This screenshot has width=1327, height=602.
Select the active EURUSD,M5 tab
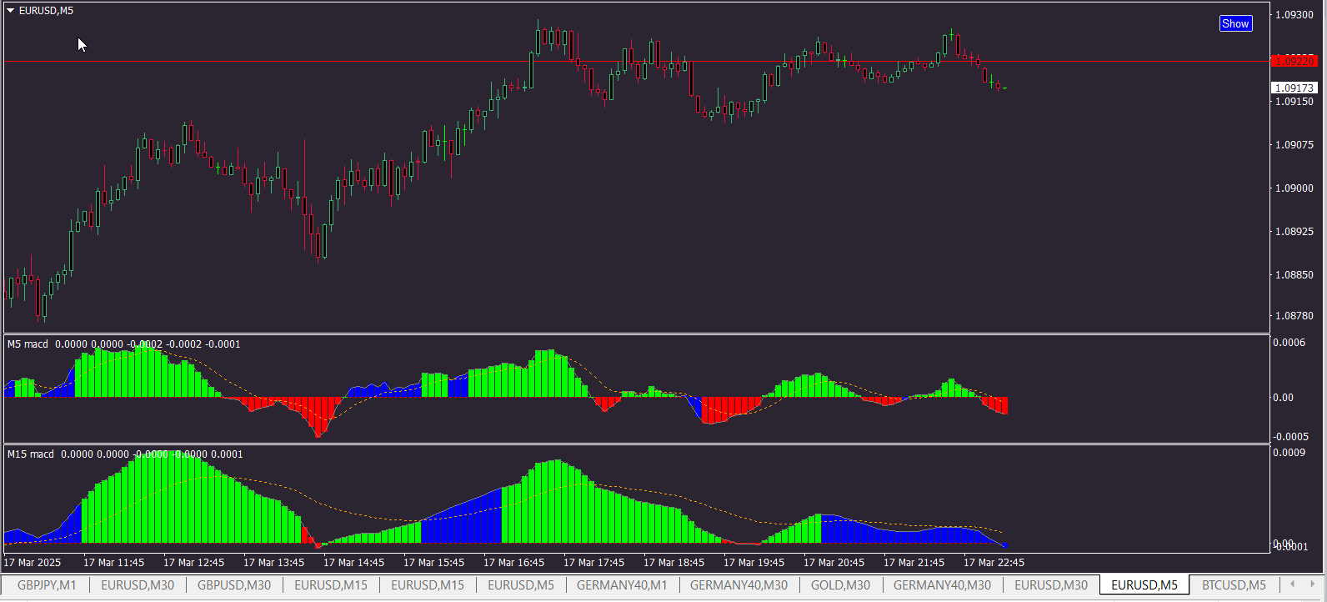(x=1144, y=584)
